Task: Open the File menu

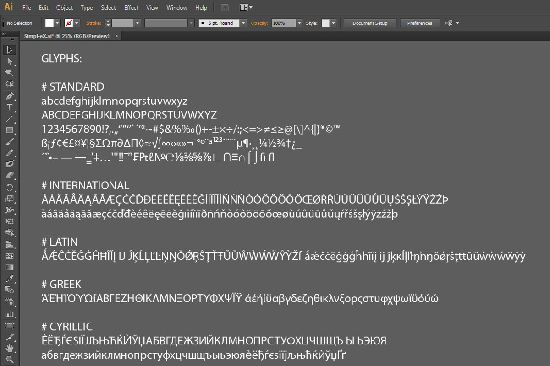Action: (27, 8)
